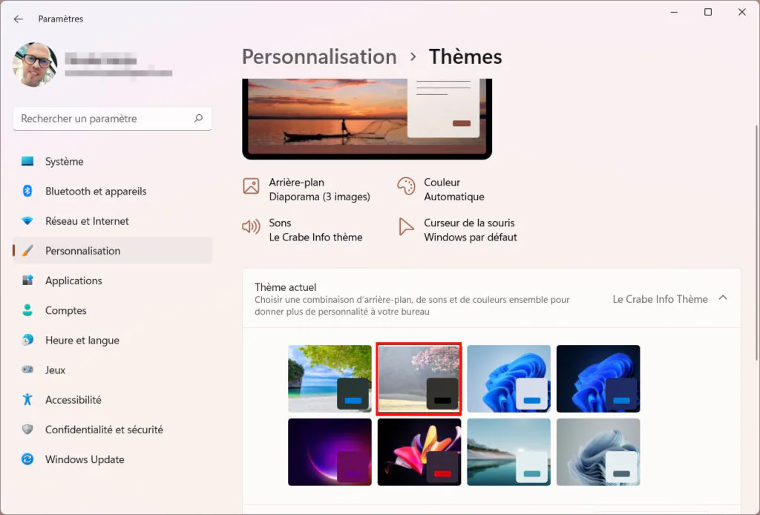The width and height of the screenshot is (760, 515).
Task: Click the Accessibilité figure icon
Action: (x=27, y=399)
